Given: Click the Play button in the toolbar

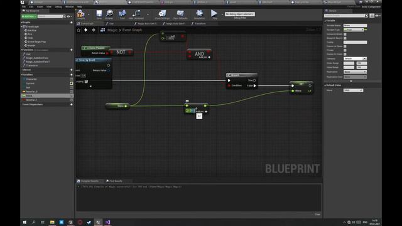Looking at the screenshot, I should coord(214,14).
